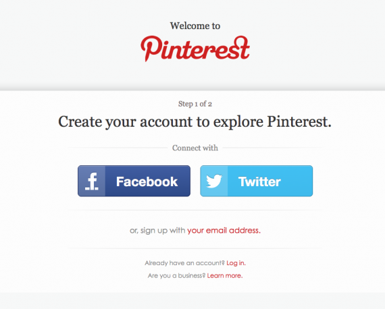
Task: Connect using the dark blue Facebook button
Action: pyautogui.click(x=134, y=181)
